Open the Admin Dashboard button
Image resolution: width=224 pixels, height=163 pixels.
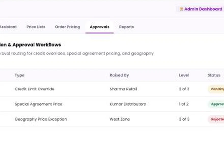click(x=200, y=9)
